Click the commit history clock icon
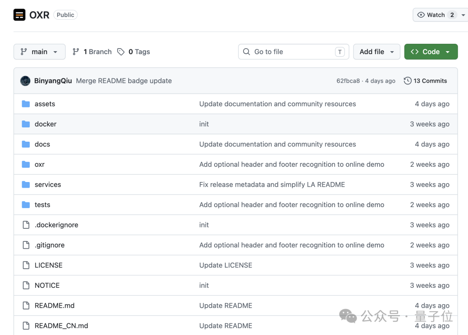Viewport: 468px width, 335px height. click(407, 81)
